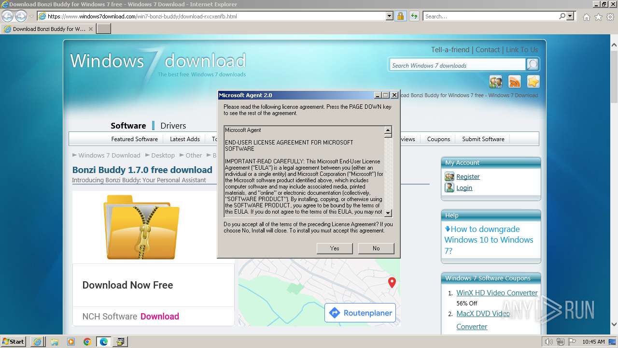
Task: Click the site search magnifier button
Action: pos(533,65)
